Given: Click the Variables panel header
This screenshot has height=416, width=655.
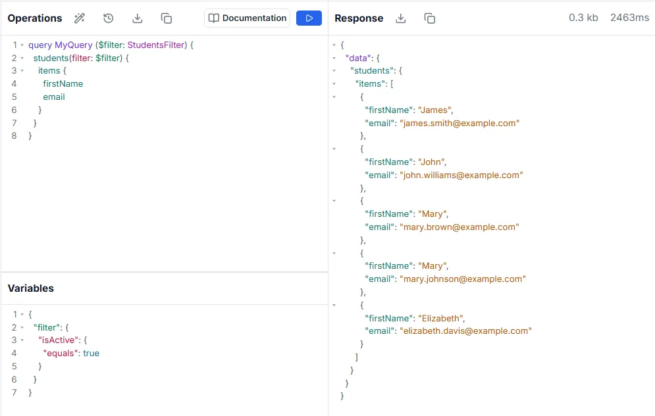Looking at the screenshot, I should tap(31, 289).
